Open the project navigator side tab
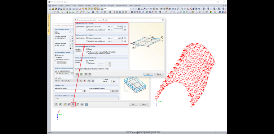The width and height of the screenshot is (274, 134). click(49, 25)
